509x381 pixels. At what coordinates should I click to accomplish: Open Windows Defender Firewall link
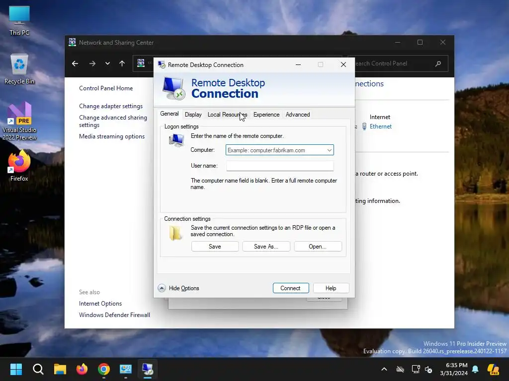click(114, 315)
